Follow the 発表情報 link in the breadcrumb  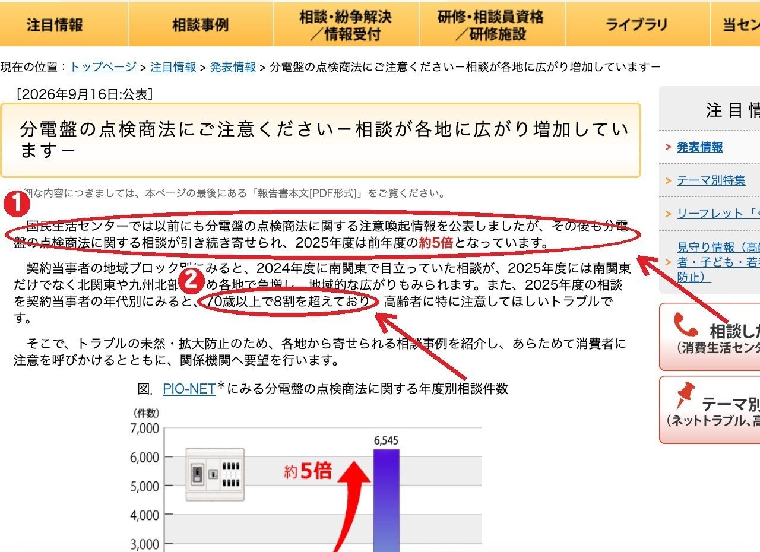pos(233,67)
